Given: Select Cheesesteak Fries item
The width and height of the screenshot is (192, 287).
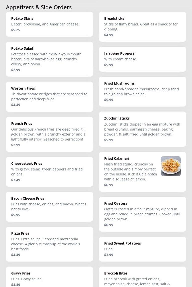Looking at the screenshot, I should click(49, 172).
